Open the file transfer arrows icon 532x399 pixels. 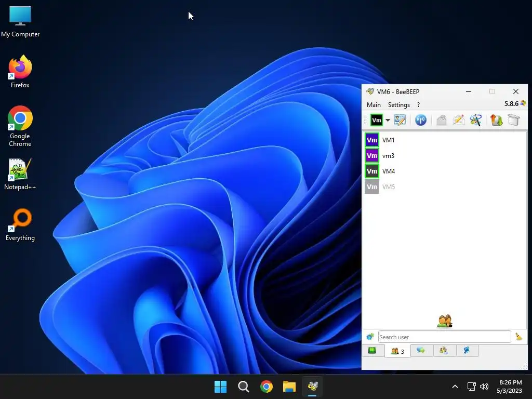pos(496,120)
